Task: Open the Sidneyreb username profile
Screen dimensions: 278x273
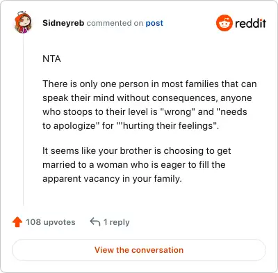Action: [63, 23]
